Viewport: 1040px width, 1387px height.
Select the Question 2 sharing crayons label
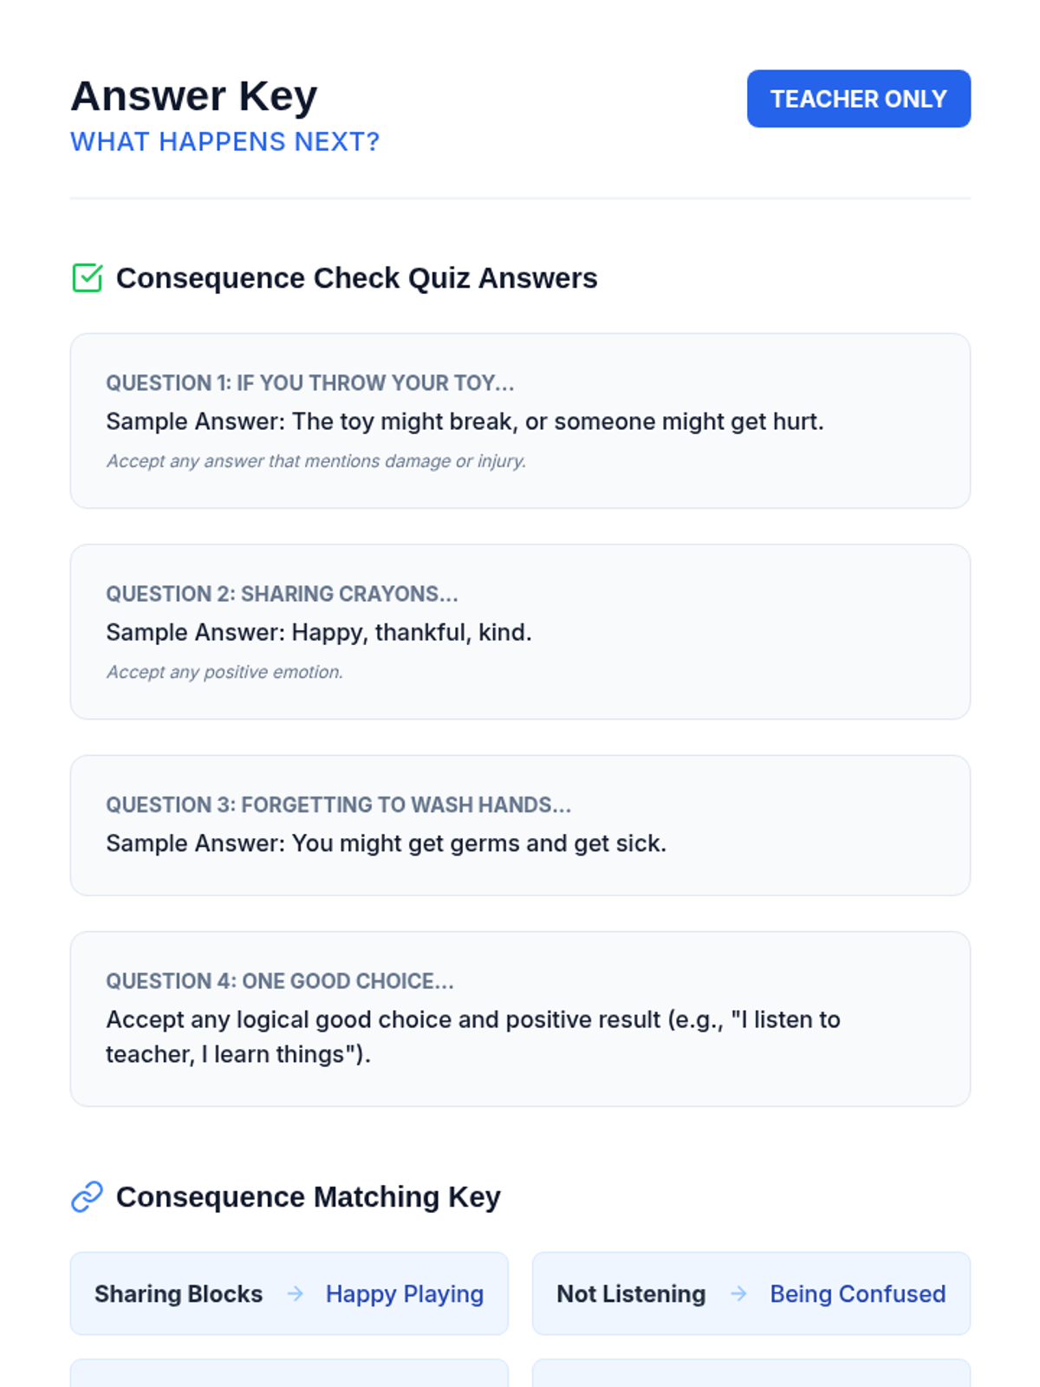(x=282, y=594)
